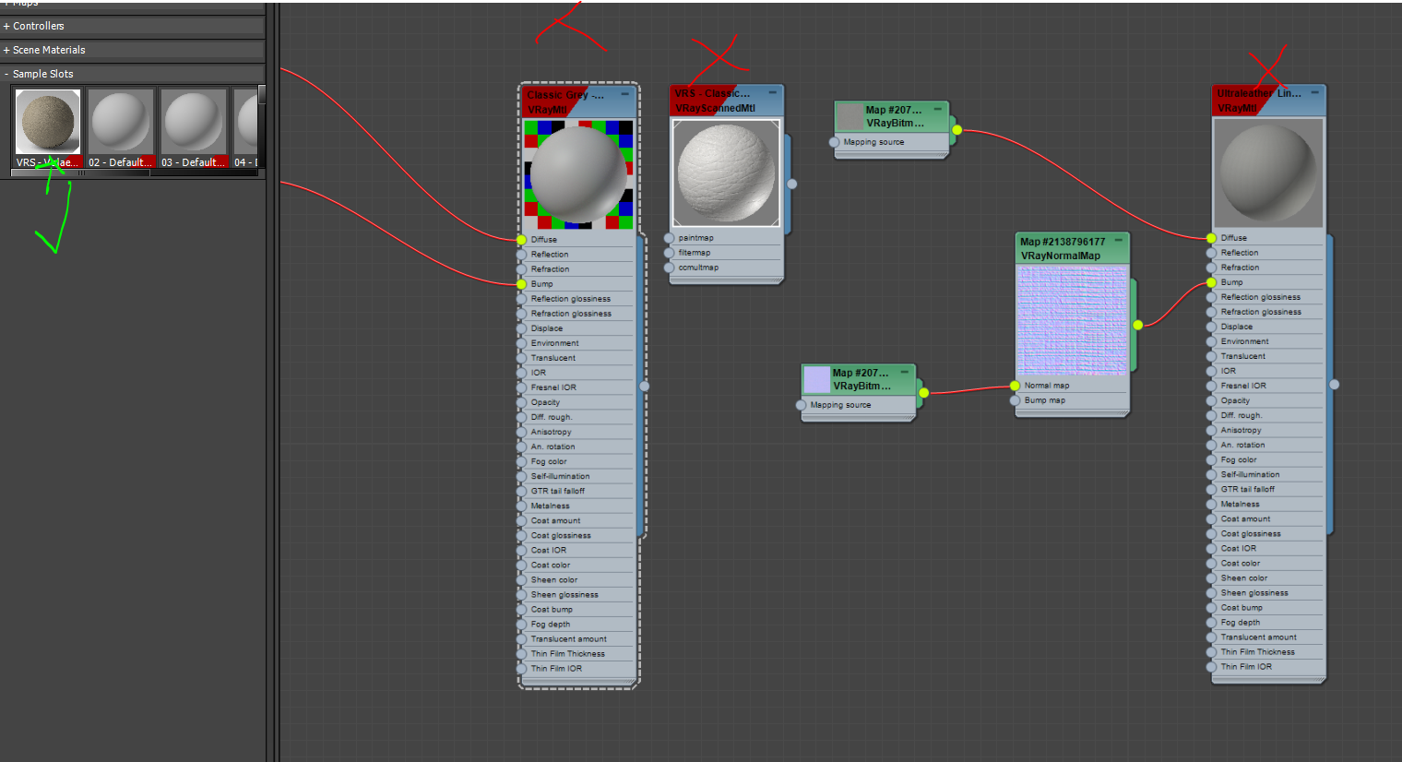The width and height of the screenshot is (1402, 762).
Task: Expand the Scene Materials rollout
Action: click(x=133, y=50)
